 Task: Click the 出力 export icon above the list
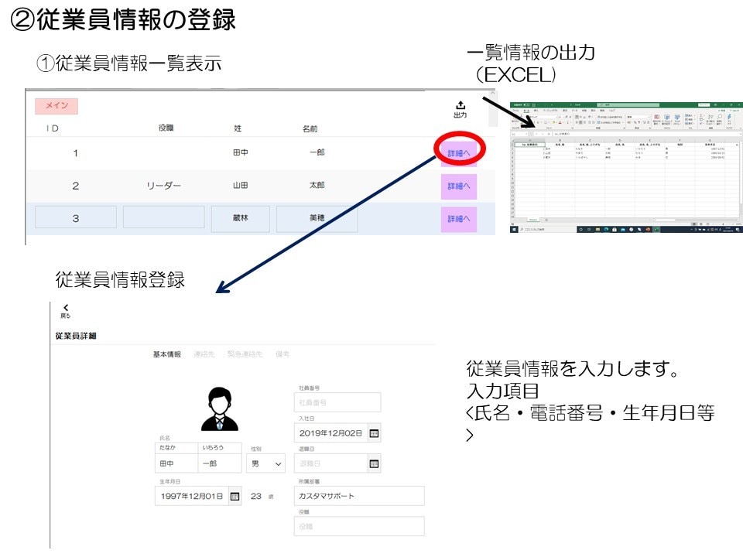[460, 109]
